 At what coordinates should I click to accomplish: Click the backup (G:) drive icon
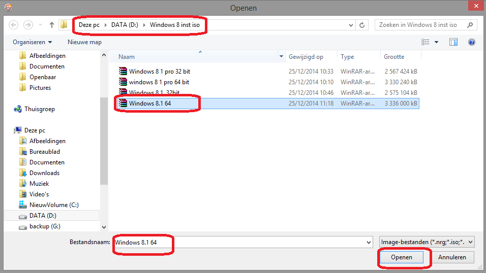(23, 227)
